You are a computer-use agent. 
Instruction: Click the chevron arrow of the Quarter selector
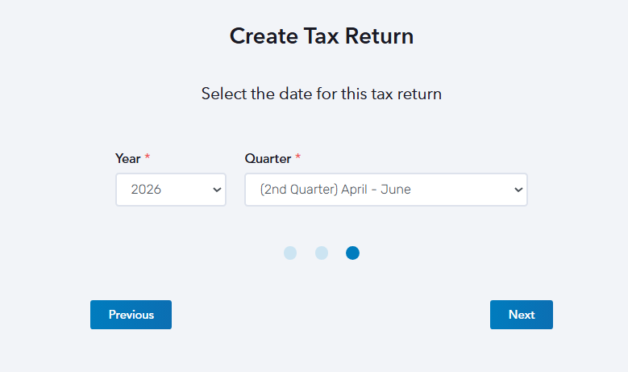pos(518,190)
